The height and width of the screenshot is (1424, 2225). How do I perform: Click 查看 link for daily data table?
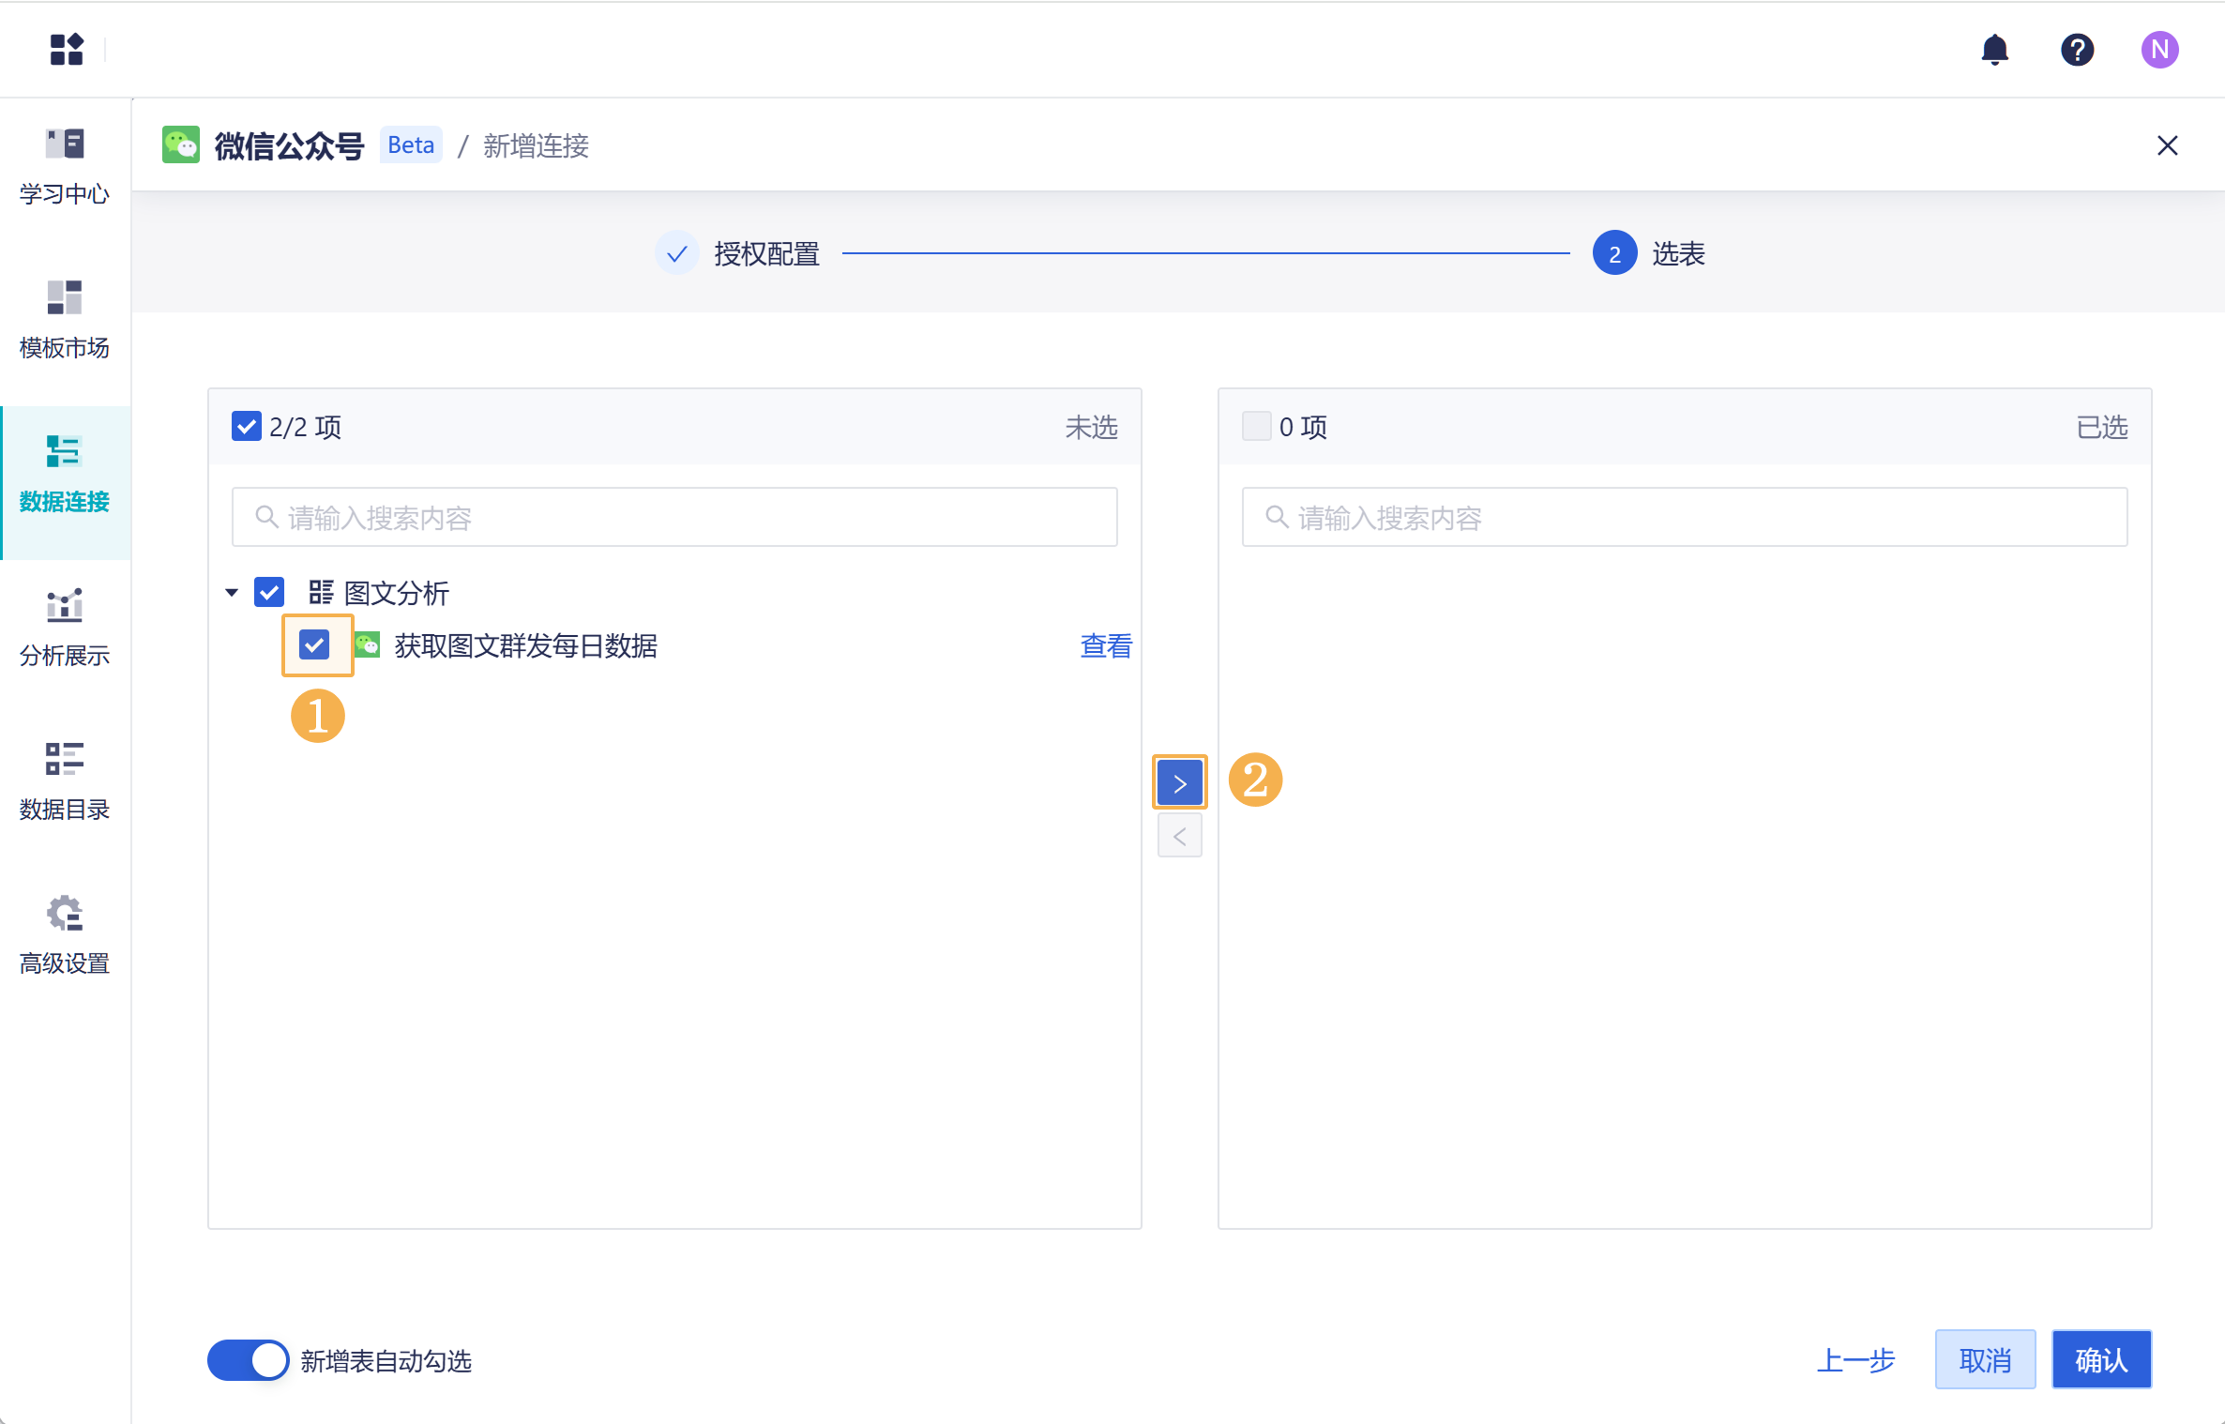1105,645
